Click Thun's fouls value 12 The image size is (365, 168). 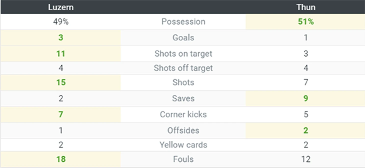tap(306, 159)
